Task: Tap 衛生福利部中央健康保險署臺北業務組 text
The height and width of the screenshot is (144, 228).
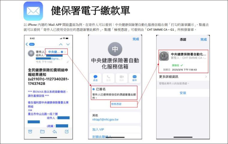Action: [48, 104]
